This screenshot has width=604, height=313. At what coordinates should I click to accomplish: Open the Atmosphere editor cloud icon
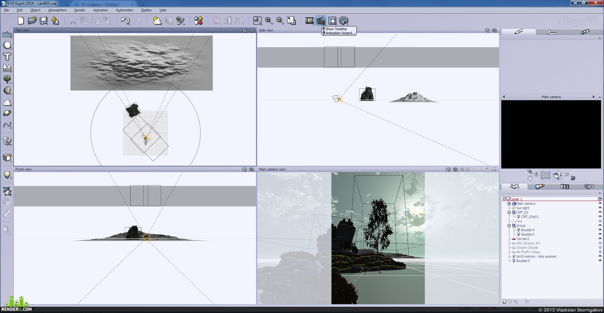(157, 21)
